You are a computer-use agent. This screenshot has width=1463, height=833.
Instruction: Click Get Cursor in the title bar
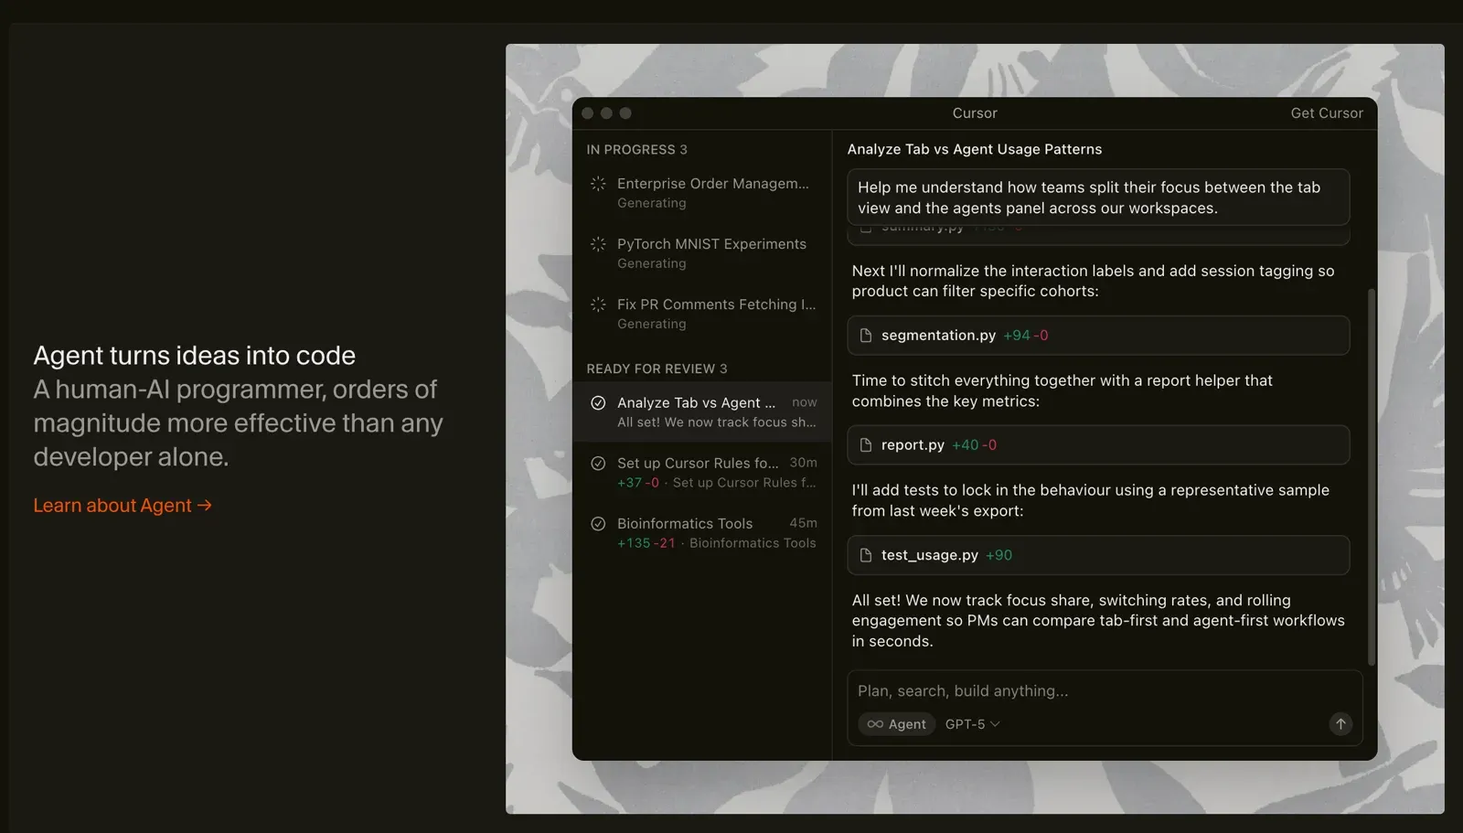(1326, 113)
